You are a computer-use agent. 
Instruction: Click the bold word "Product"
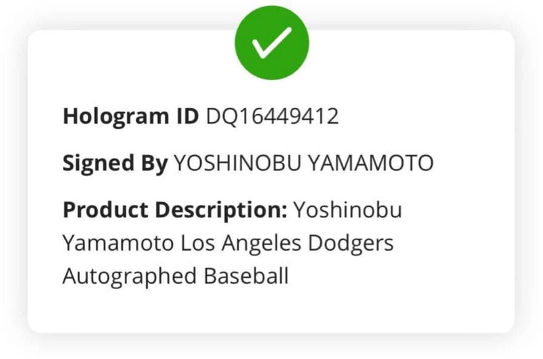point(105,210)
